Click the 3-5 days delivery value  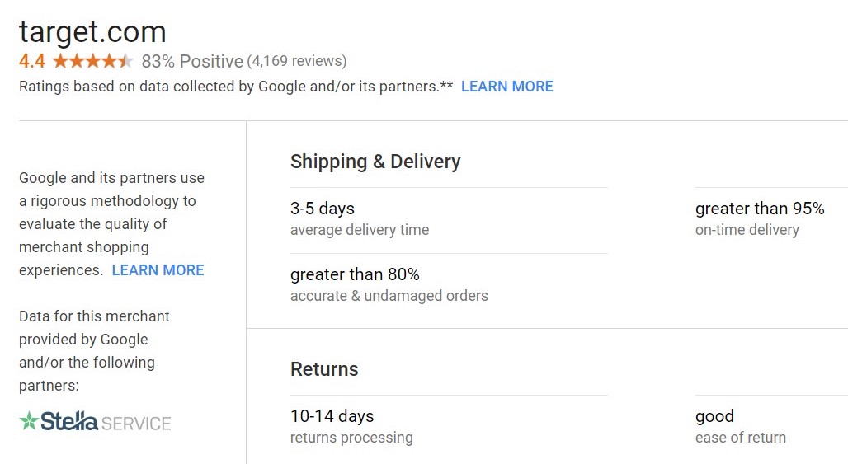click(x=323, y=209)
